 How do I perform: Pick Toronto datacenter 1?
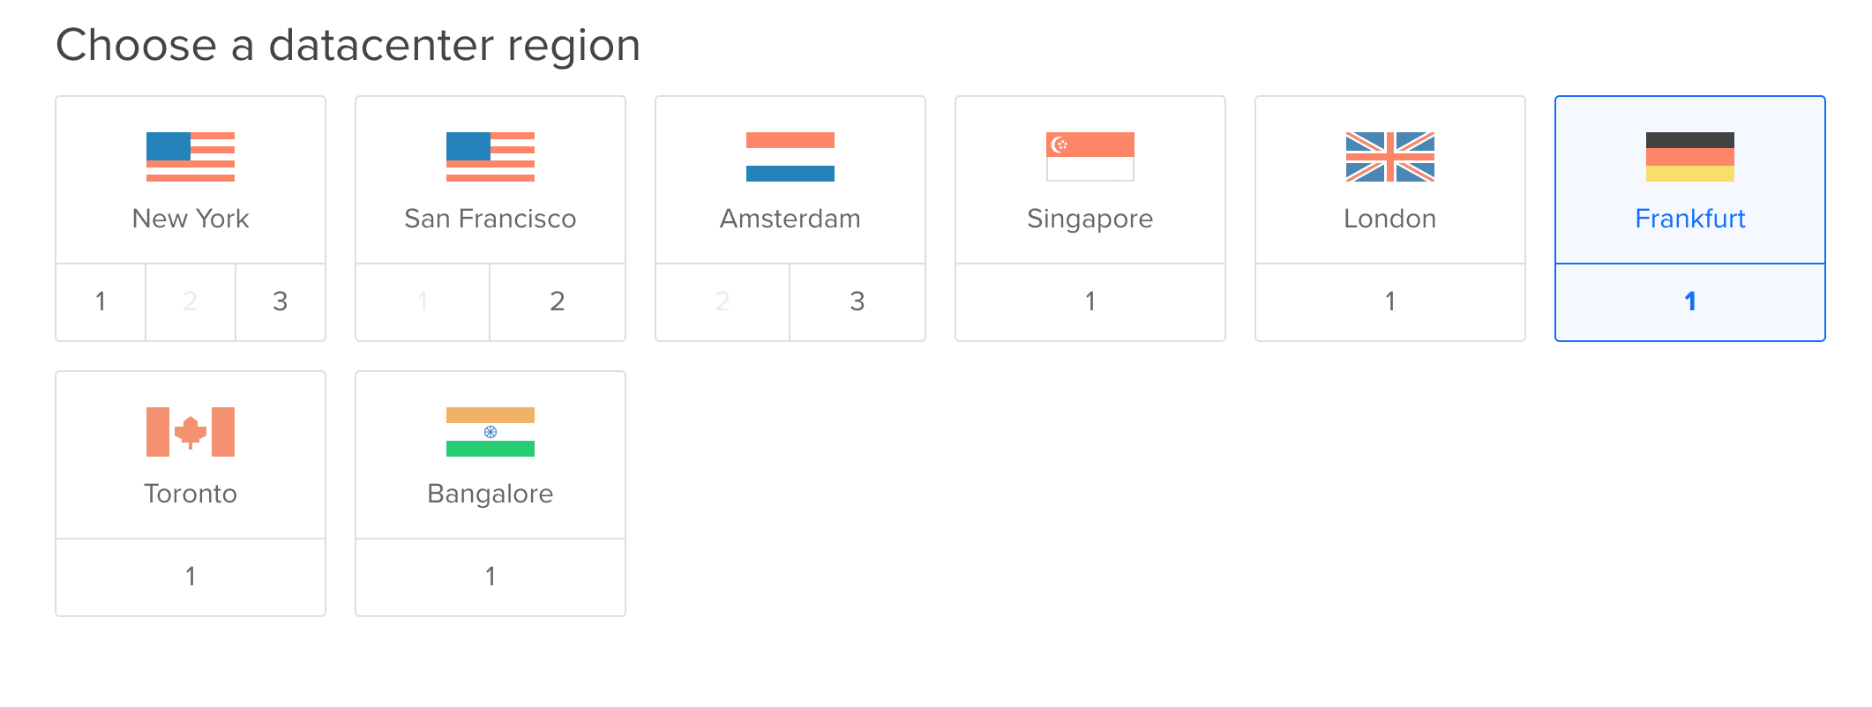(191, 577)
